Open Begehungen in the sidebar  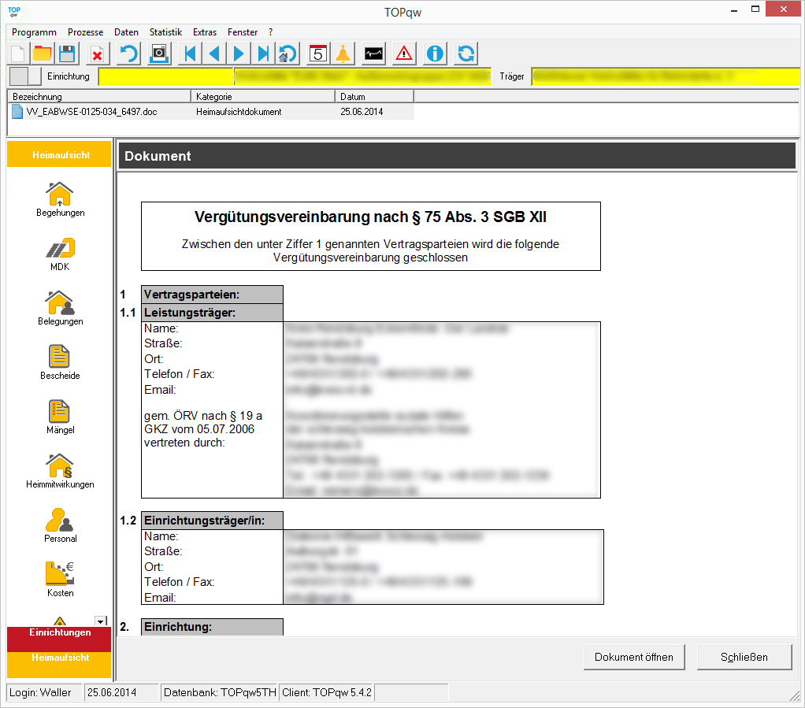click(x=61, y=199)
